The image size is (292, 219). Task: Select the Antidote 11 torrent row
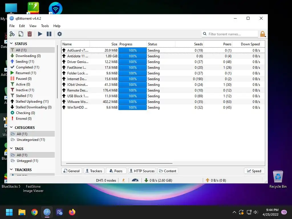[163, 56]
